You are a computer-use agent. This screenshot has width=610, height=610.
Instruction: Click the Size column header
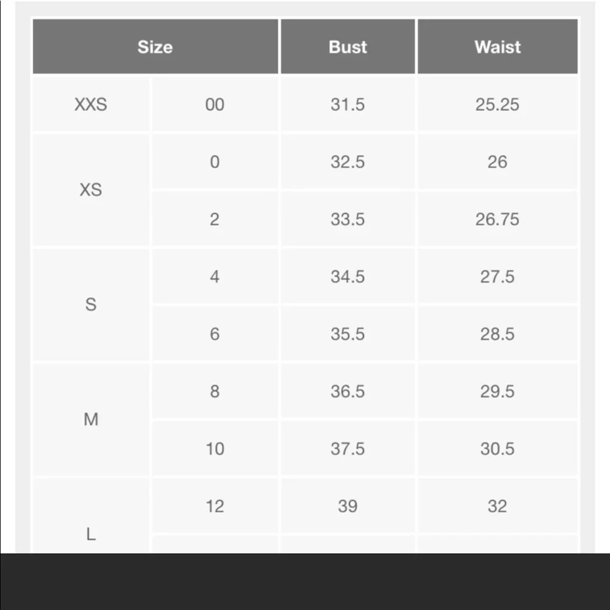tap(155, 46)
